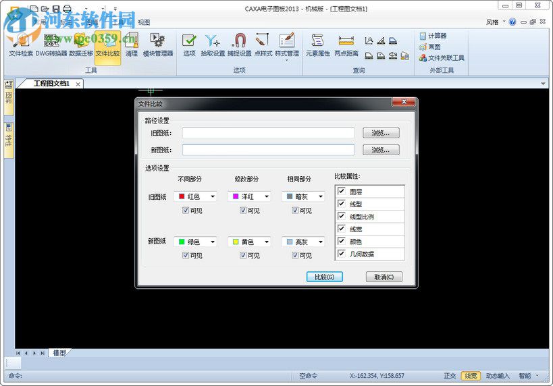Click the 比较(G) button
The height and width of the screenshot is (386, 553).
(x=325, y=277)
